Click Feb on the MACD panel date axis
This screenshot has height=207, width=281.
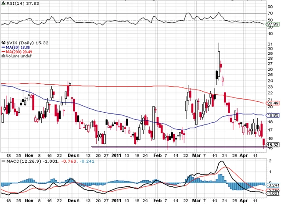pos(157,200)
